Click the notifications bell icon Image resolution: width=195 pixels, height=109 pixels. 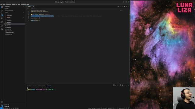click(129, 108)
